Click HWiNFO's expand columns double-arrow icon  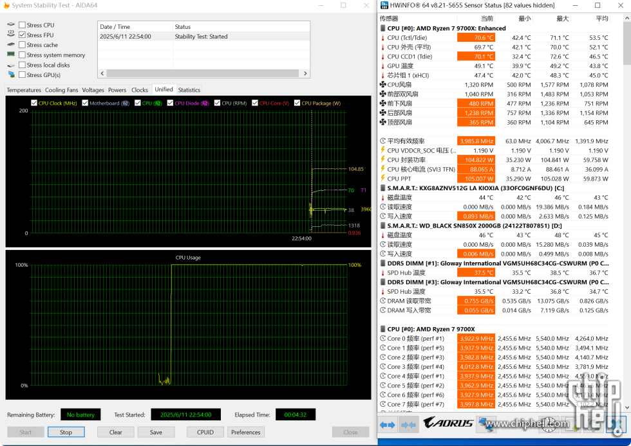point(387,425)
